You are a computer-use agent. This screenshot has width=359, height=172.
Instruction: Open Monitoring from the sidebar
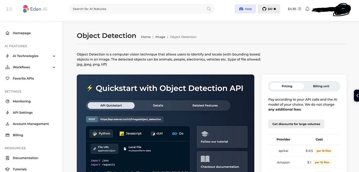click(22, 101)
